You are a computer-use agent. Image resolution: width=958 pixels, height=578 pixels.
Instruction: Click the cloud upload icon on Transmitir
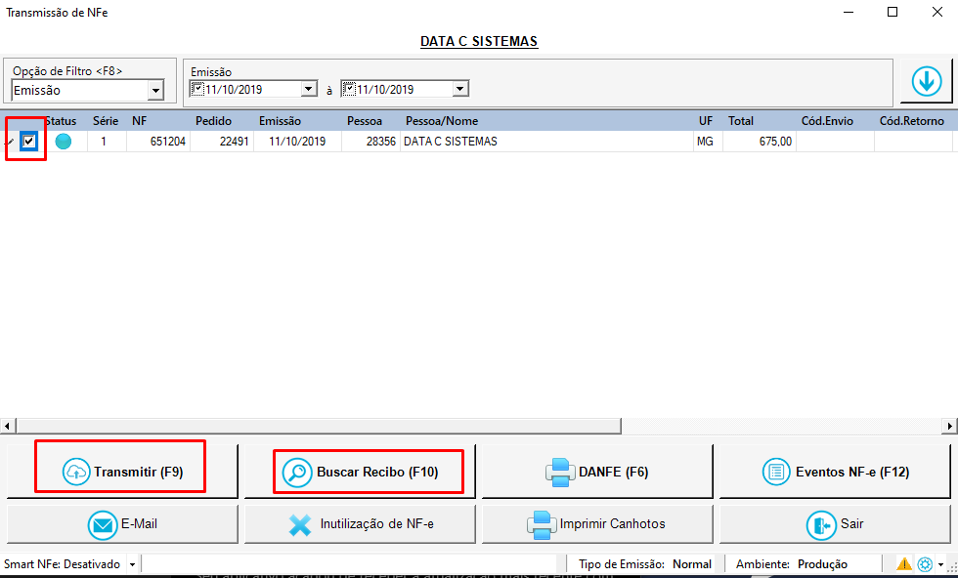click(x=76, y=472)
